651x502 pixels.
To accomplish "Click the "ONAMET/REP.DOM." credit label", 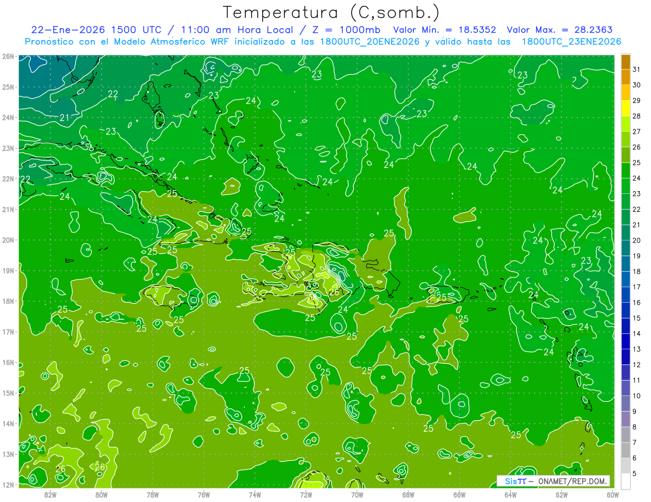I will tap(572, 481).
